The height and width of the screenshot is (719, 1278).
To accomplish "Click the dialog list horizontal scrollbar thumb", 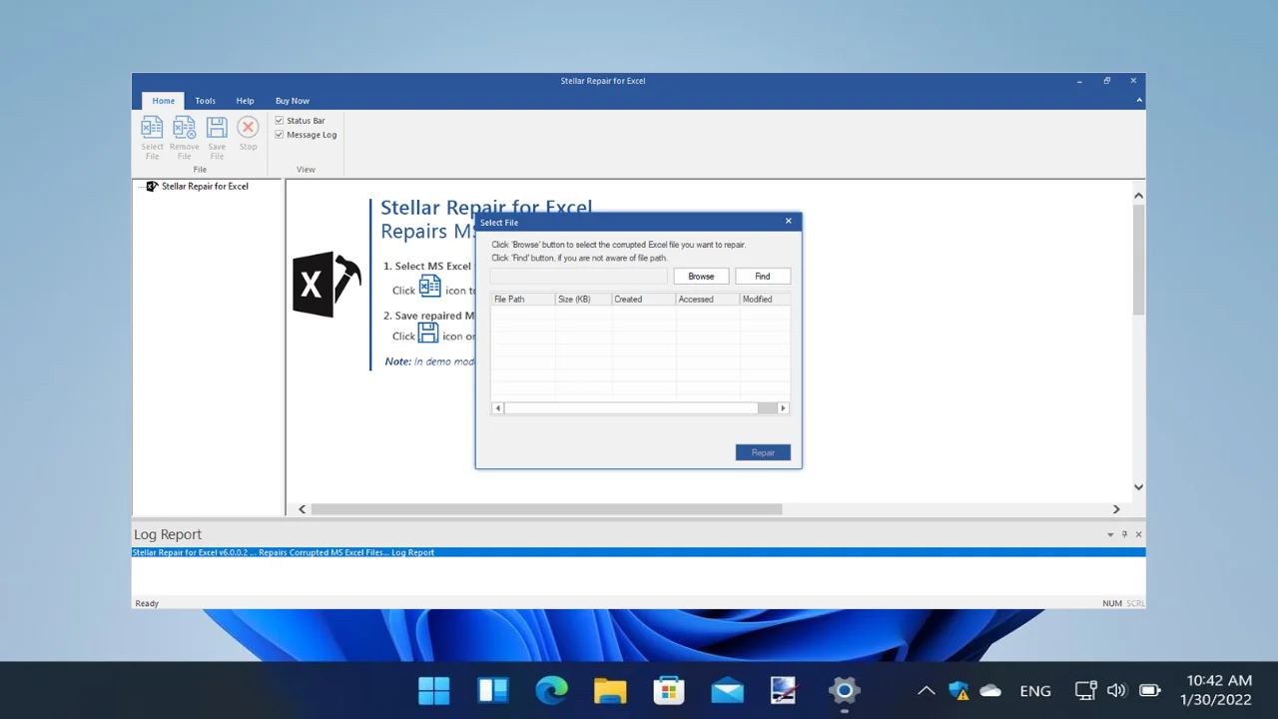I will coord(631,408).
